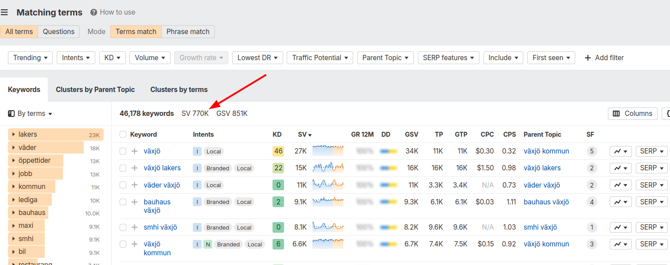Click the Add filter plus icon
The width and height of the screenshot is (670, 265).
click(588, 58)
